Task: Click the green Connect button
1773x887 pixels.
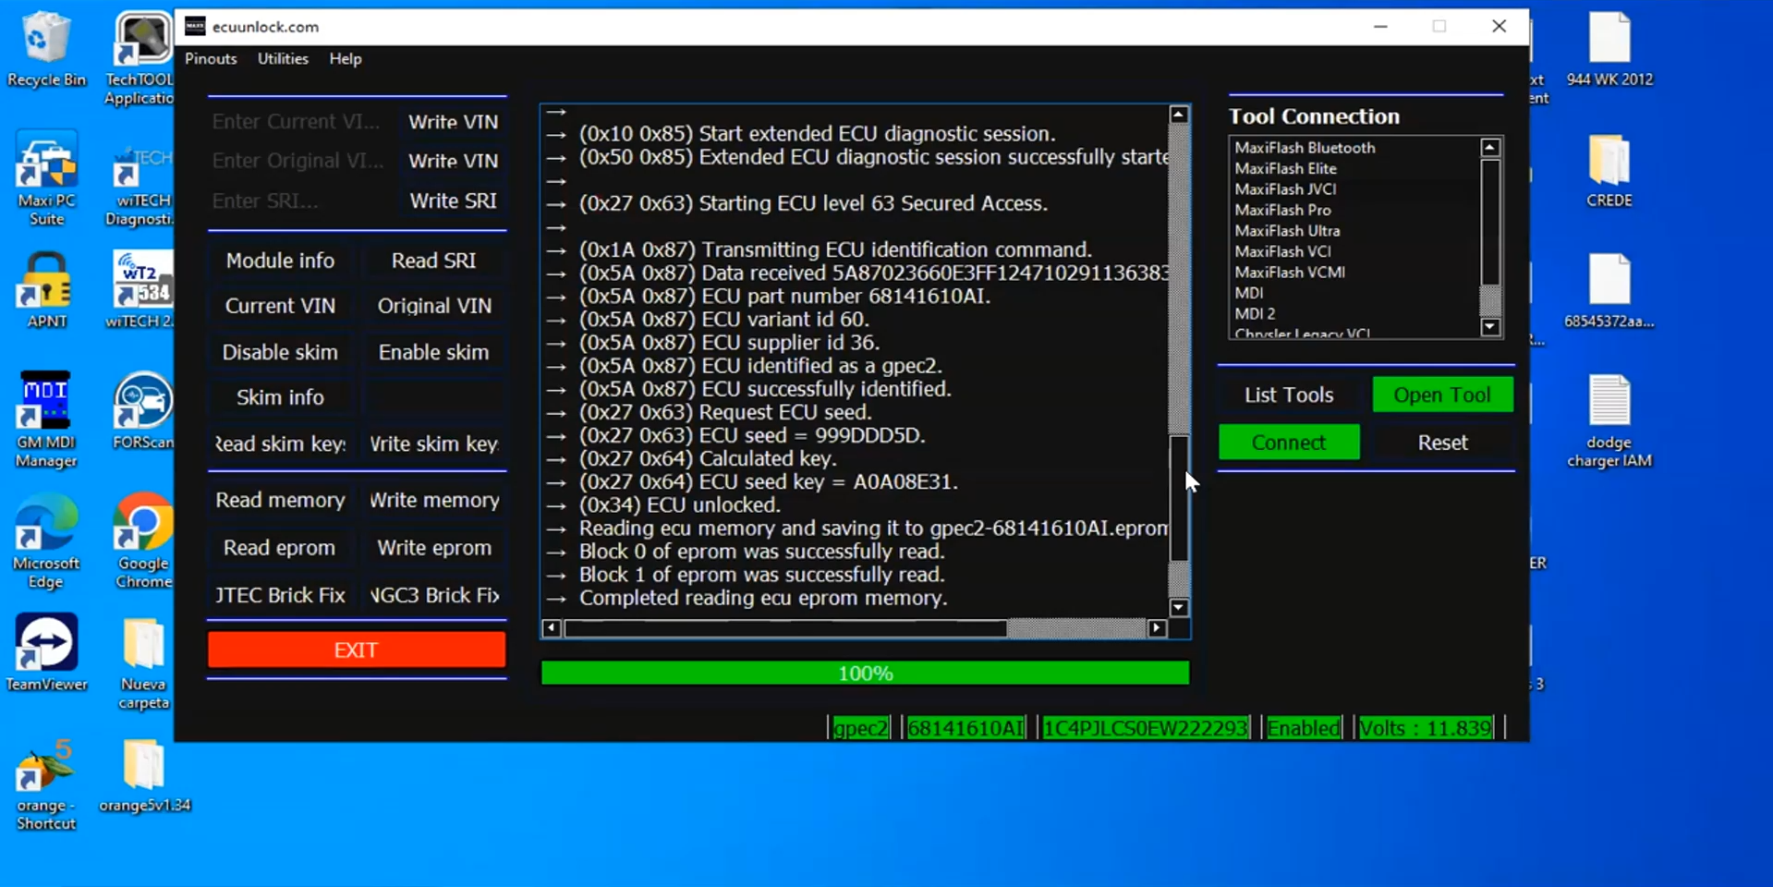Action: pos(1289,443)
